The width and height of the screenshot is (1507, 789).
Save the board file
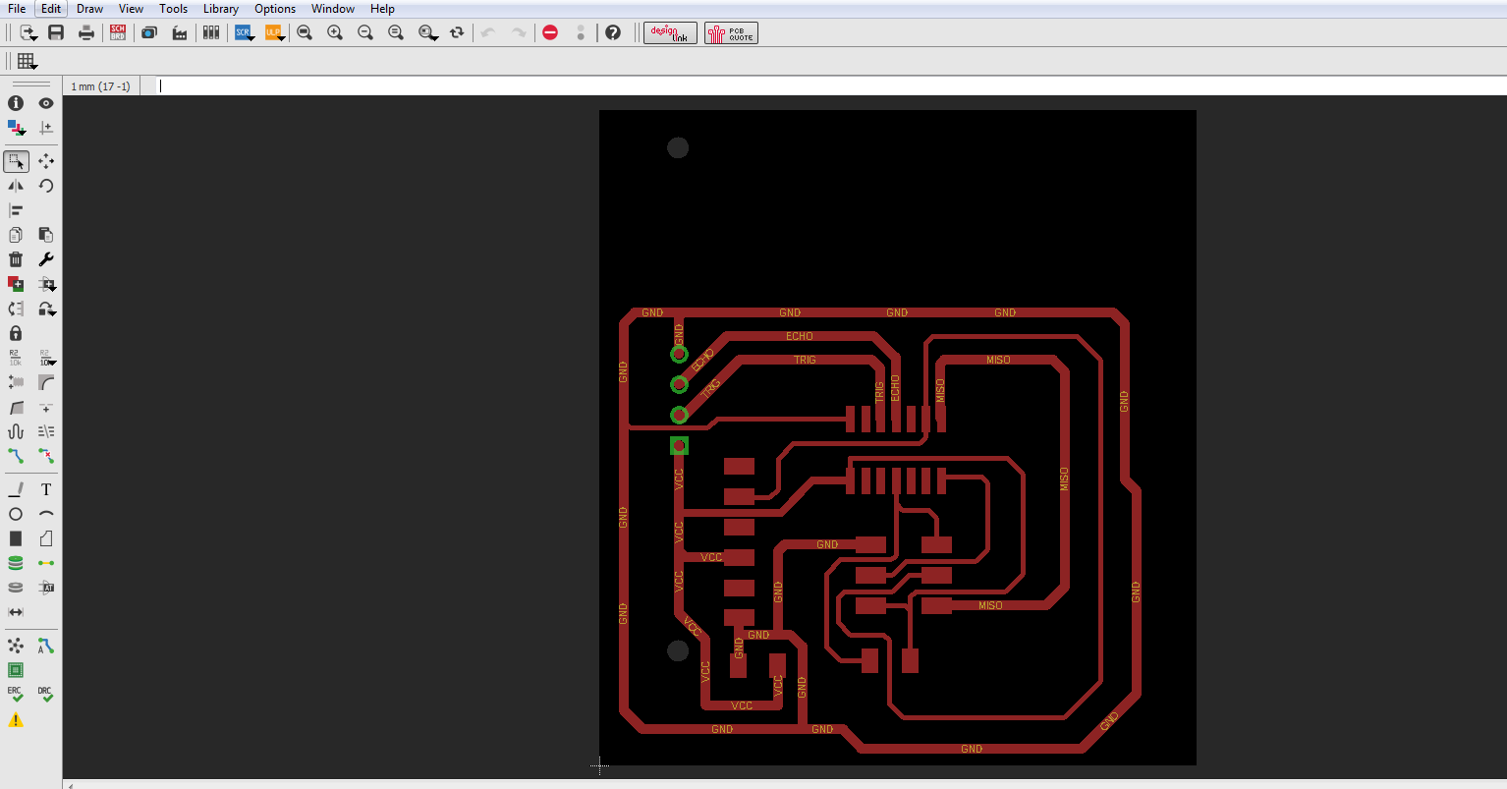tap(56, 32)
